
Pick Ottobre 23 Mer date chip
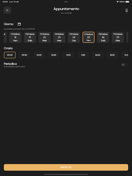click(59, 37)
